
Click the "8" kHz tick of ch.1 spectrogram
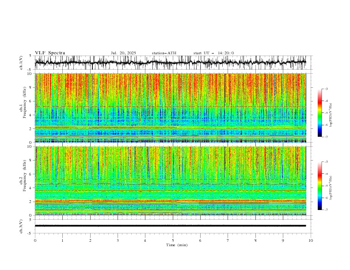click(31, 87)
